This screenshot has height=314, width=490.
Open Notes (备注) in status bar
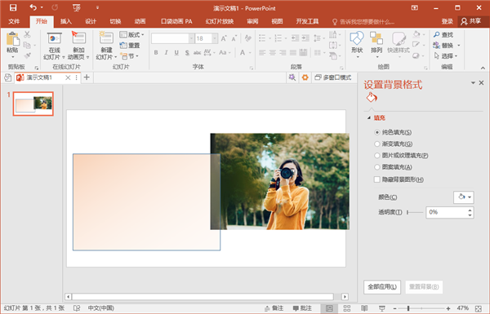[x=274, y=308]
